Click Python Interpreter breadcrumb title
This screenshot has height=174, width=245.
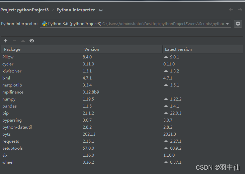(76, 10)
